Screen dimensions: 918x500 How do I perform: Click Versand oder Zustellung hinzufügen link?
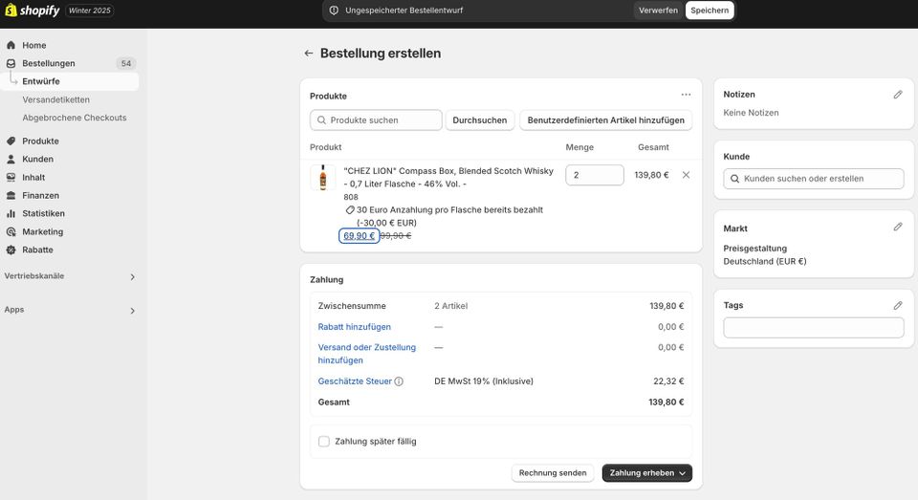click(367, 354)
